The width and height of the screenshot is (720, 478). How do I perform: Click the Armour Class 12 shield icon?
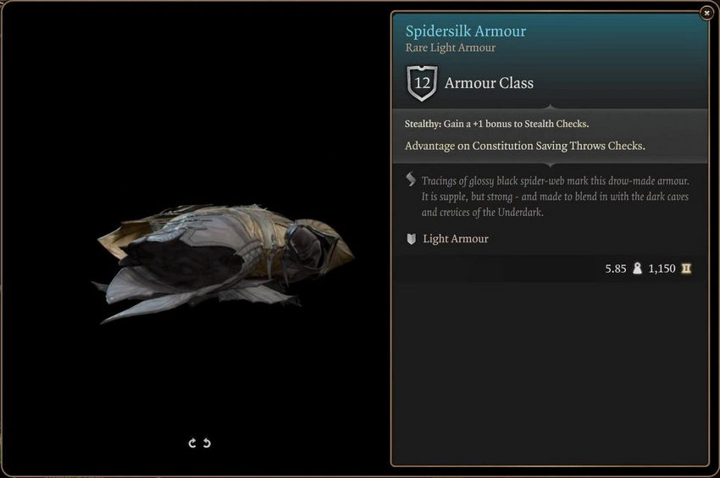pyautogui.click(x=422, y=83)
